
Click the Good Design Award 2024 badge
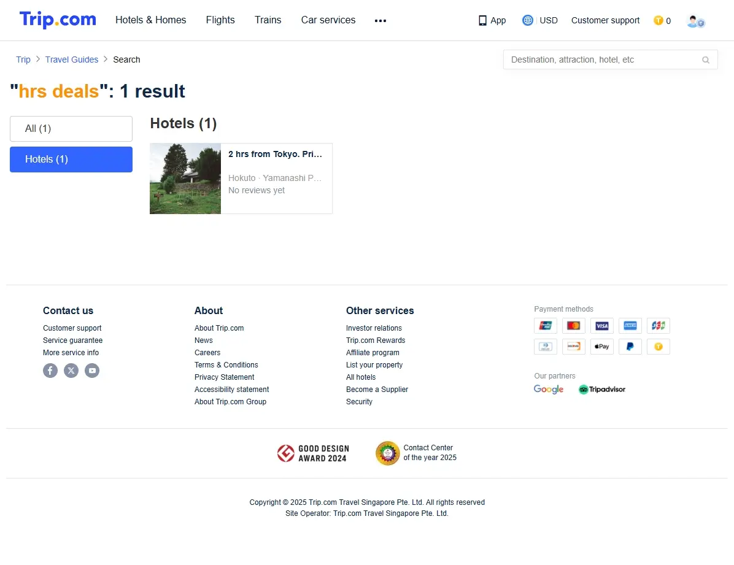[313, 453]
